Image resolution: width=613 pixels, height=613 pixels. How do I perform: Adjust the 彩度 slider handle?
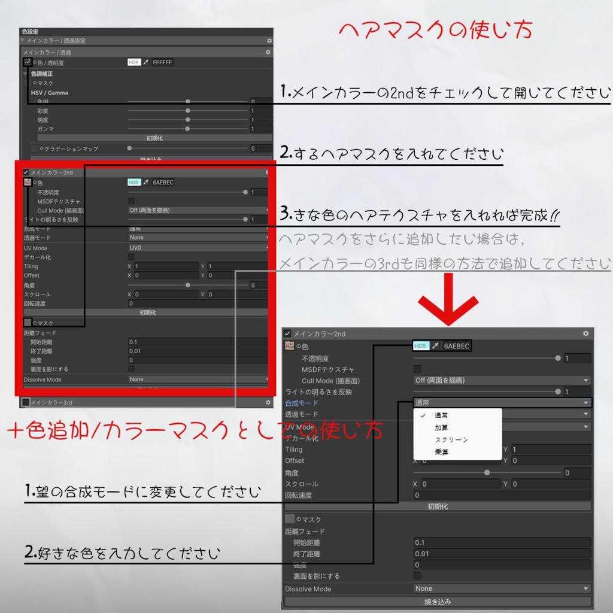click(x=187, y=111)
